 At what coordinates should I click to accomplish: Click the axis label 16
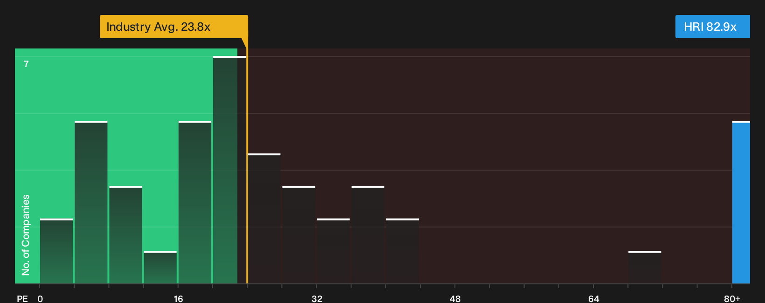click(x=178, y=298)
